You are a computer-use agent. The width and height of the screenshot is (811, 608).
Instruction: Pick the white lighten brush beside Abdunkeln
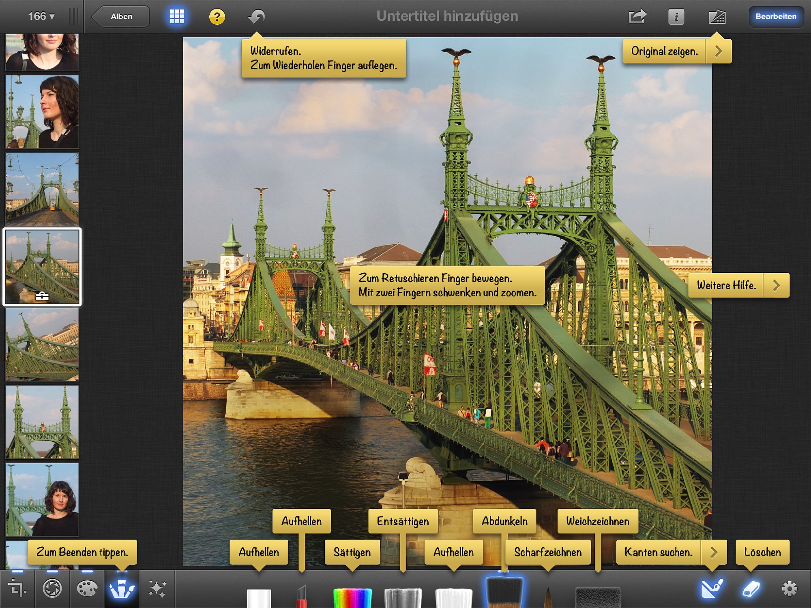[454, 598]
